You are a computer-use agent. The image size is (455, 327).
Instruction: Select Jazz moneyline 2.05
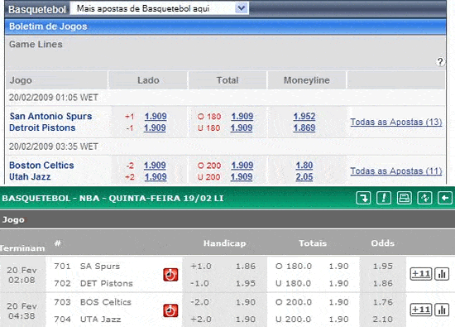(304, 177)
